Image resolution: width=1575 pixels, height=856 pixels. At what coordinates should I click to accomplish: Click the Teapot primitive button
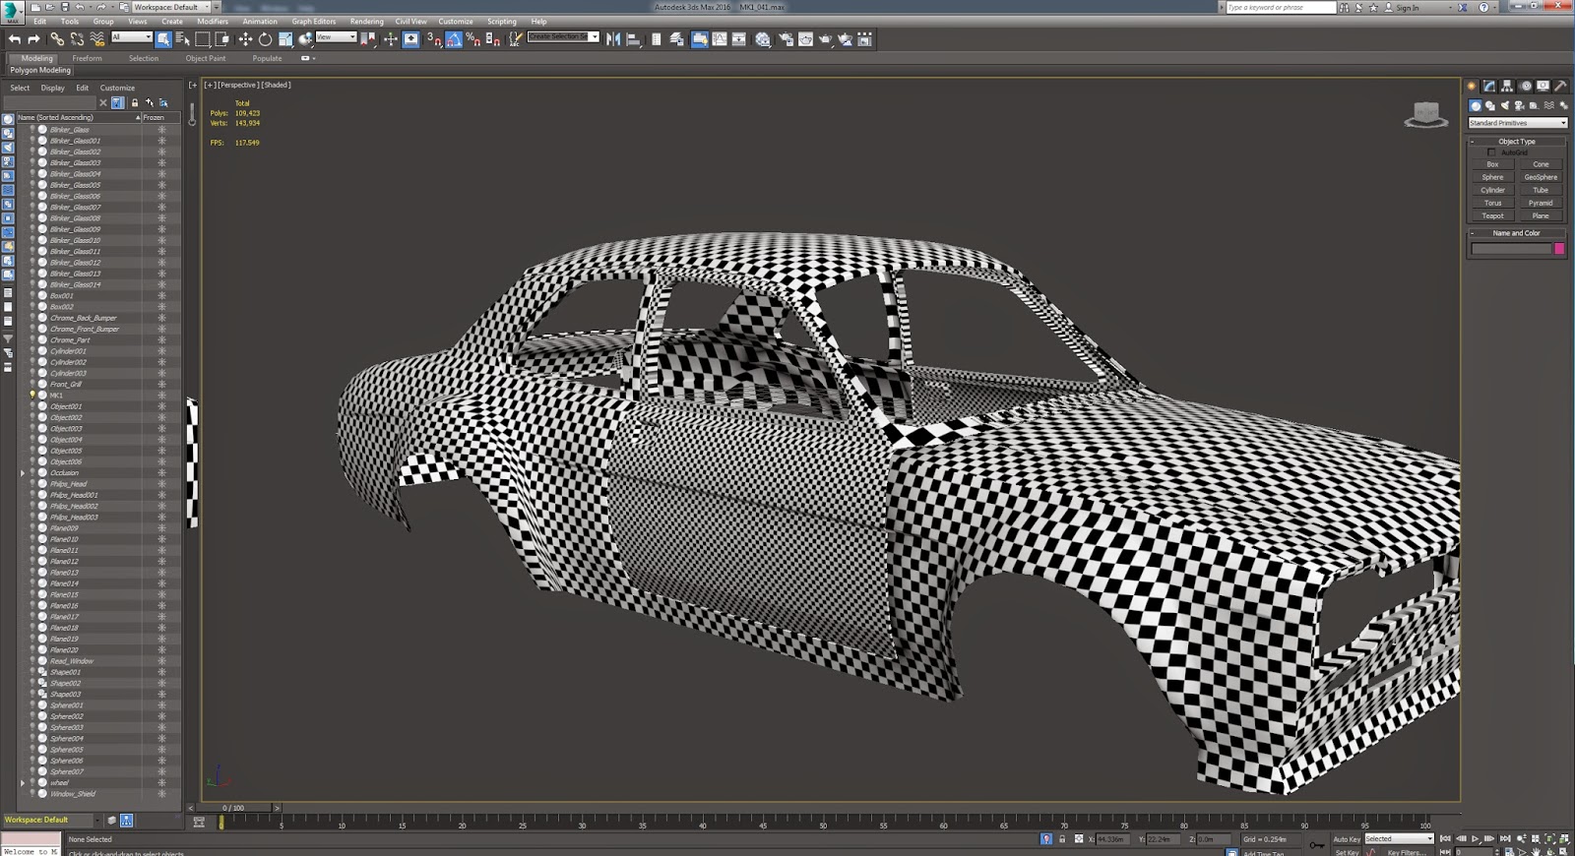(x=1492, y=215)
